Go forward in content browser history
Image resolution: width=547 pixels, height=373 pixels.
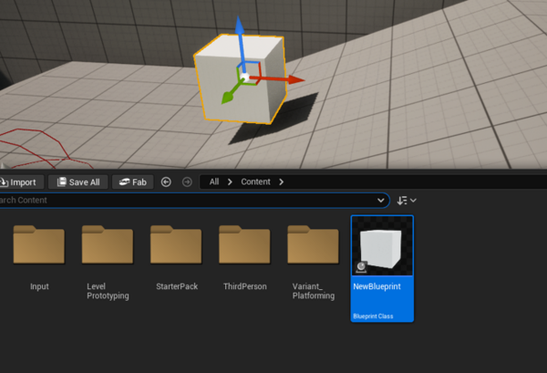pyautogui.click(x=187, y=182)
